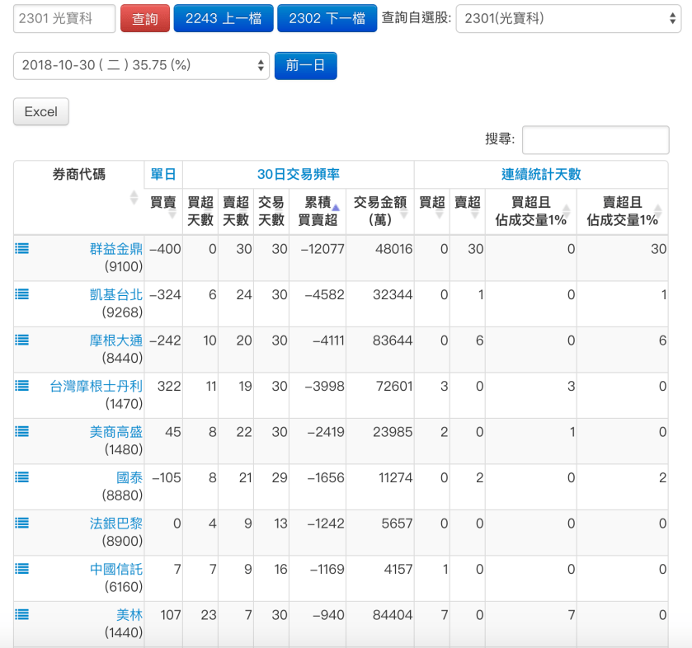Go back a day with 前一日 button
The image size is (692, 648).
click(305, 64)
